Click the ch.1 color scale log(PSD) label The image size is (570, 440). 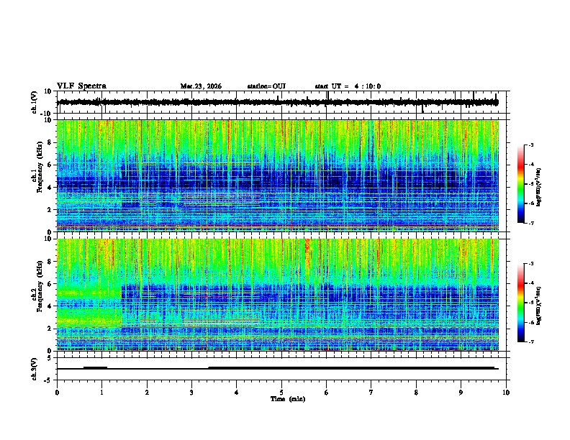tap(538, 187)
